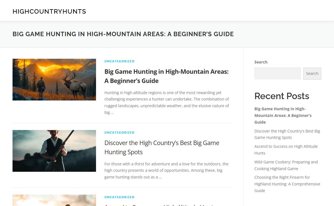Open the man holding rifle thumbnail

[54, 151]
